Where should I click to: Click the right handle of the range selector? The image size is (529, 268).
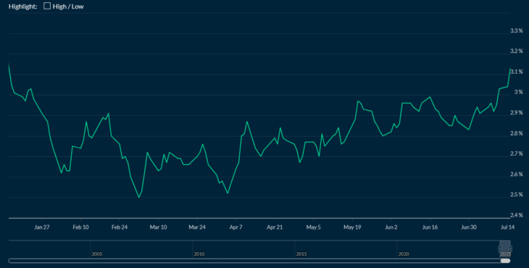pyautogui.click(x=510, y=248)
